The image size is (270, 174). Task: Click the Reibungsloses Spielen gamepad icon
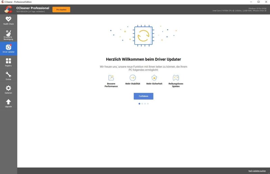point(176,78)
